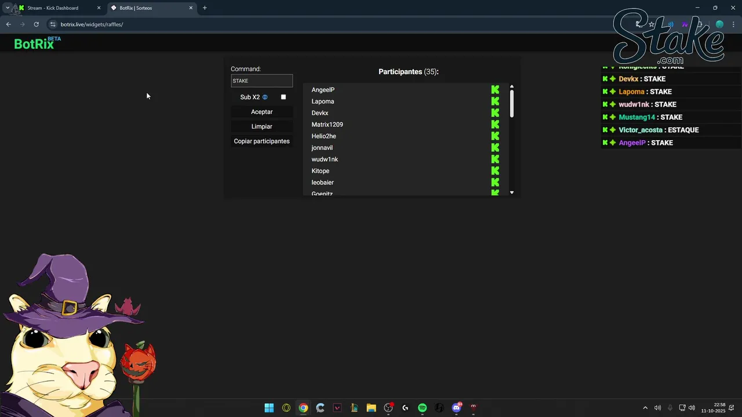
Task: Click the Command input field containing STAKE
Action: 261,81
